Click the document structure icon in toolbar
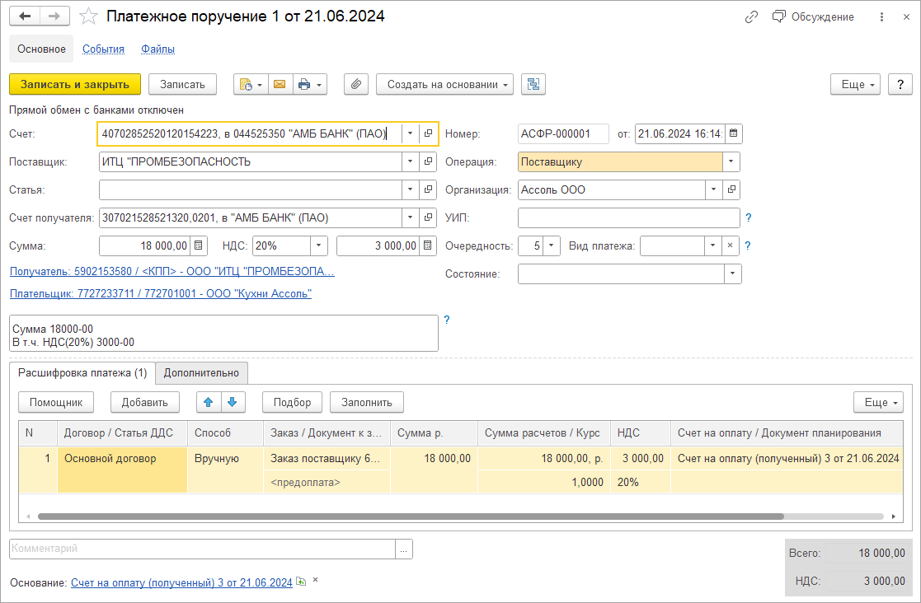This screenshot has height=603, width=921. click(533, 84)
